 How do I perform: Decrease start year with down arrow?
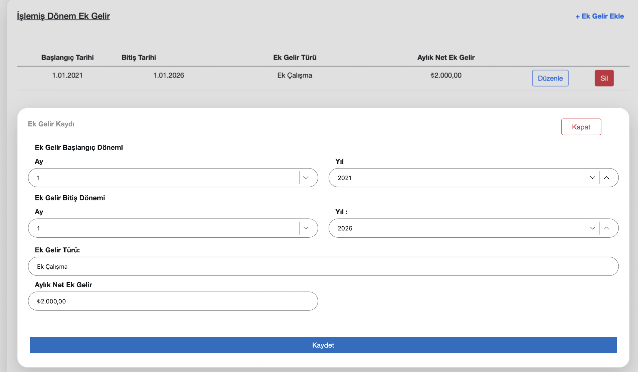click(x=592, y=178)
